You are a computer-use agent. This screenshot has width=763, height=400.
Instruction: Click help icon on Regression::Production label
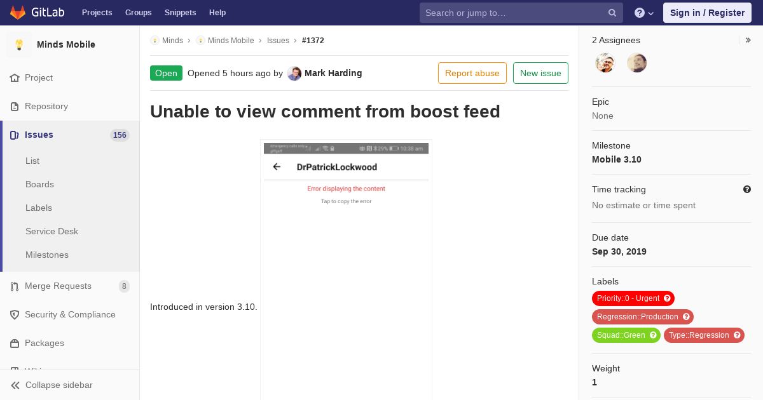[686, 317]
